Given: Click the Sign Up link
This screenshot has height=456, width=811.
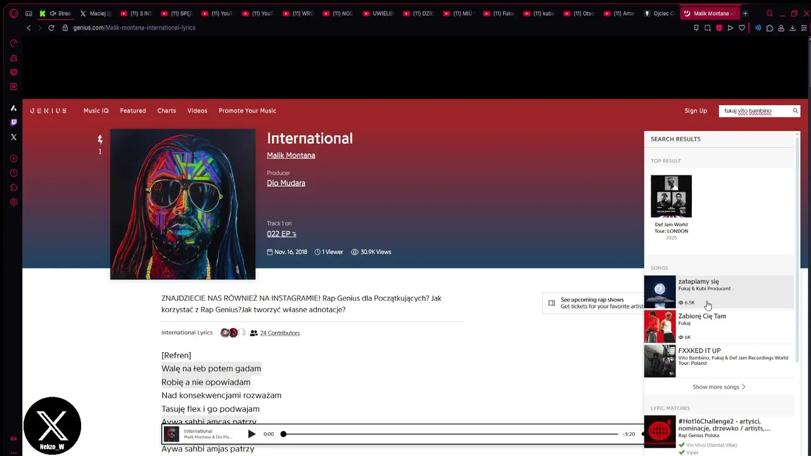Looking at the screenshot, I should [696, 111].
